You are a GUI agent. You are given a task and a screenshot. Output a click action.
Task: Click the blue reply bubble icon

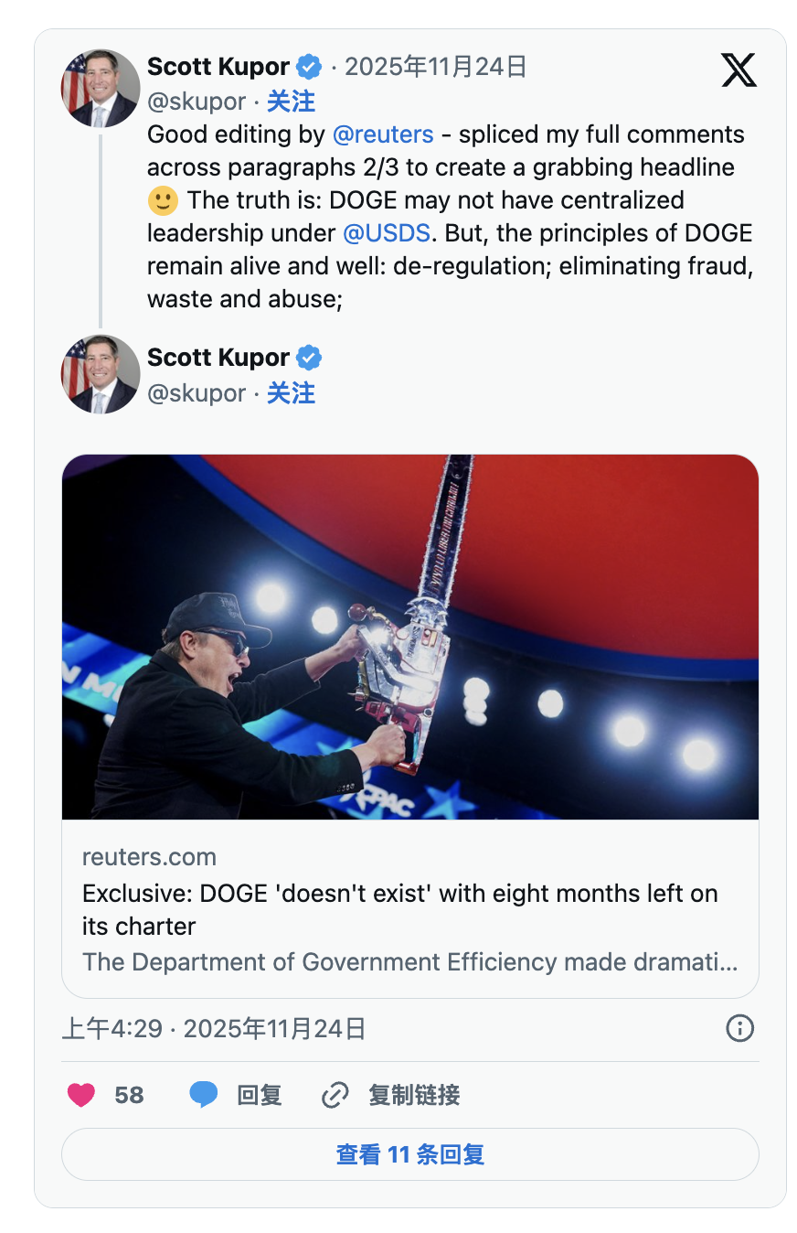(203, 1095)
